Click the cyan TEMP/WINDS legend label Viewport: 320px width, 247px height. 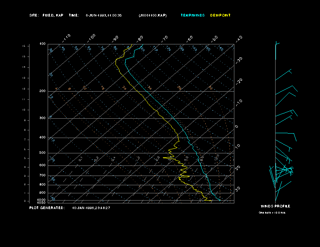tap(193, 15)
